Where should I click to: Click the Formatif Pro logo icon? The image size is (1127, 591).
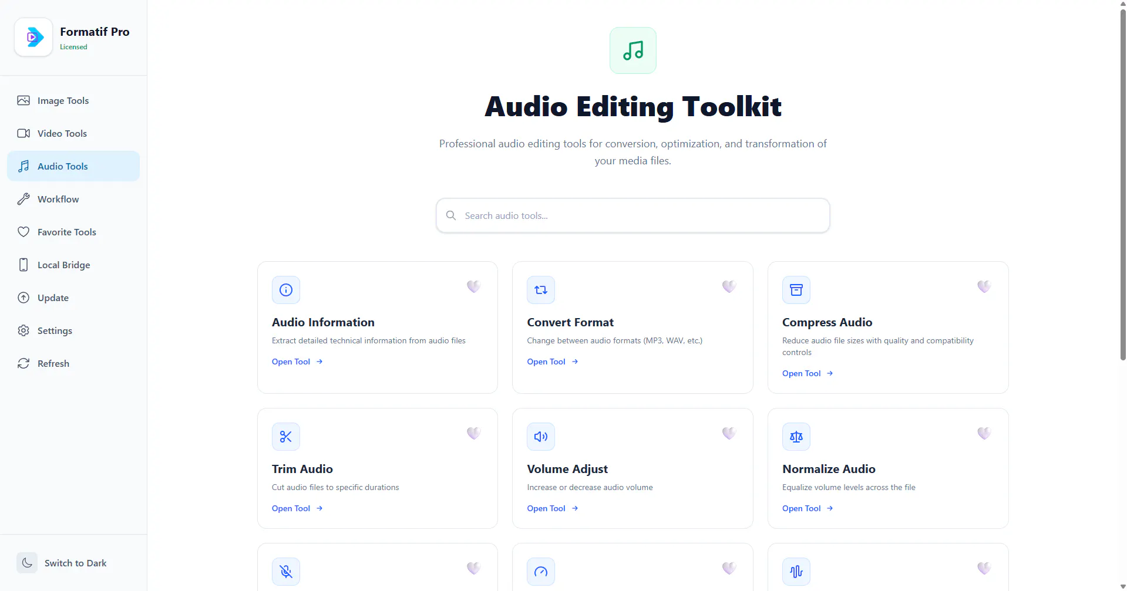(x=33, y=37)
